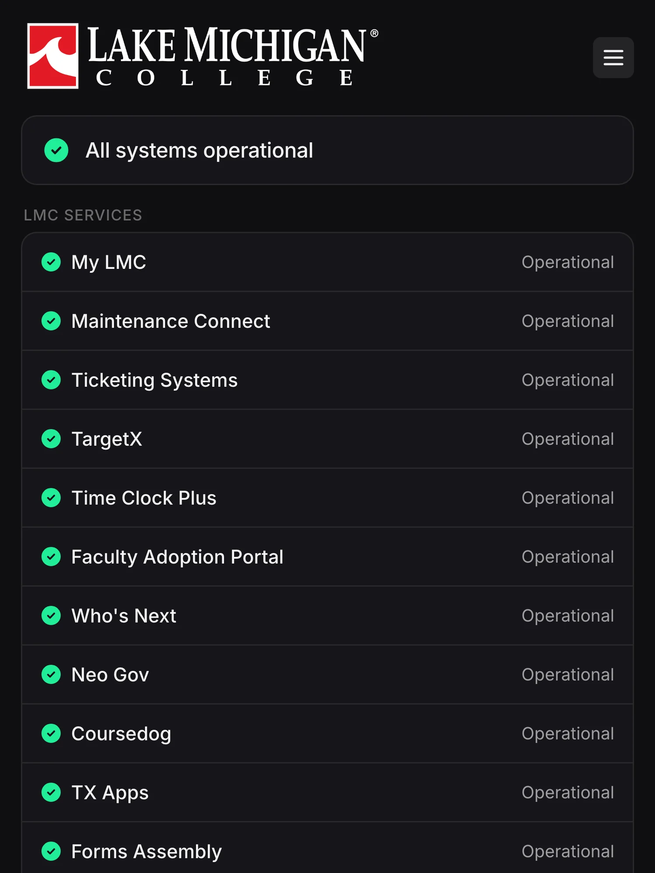Click the Ticketing Systems check icon
The height and width of the screenshot is (873, 655).
[x=51, y=380]
